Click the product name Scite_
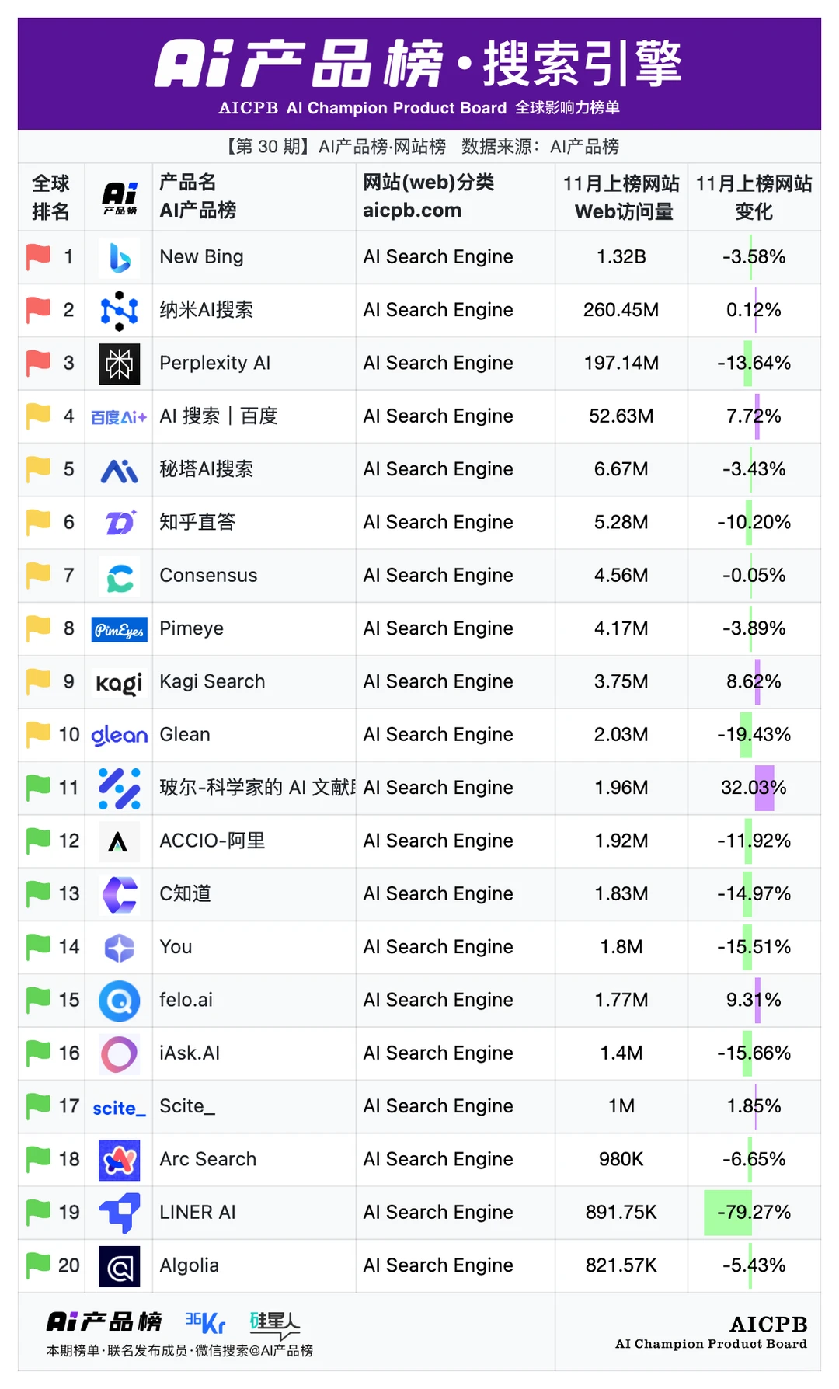The image size is (839, 1389). click(x=187, y=1106)
